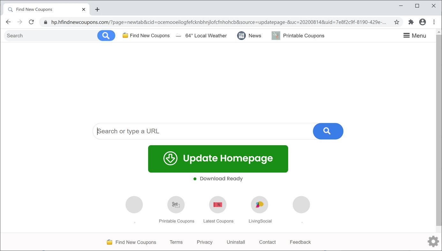442x251 pixels.
Task: Focus the small toolbar Search field
Action: tap(51, 36)
